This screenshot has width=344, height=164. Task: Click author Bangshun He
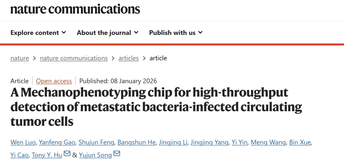pyautogui.click(x=137, y=142)
